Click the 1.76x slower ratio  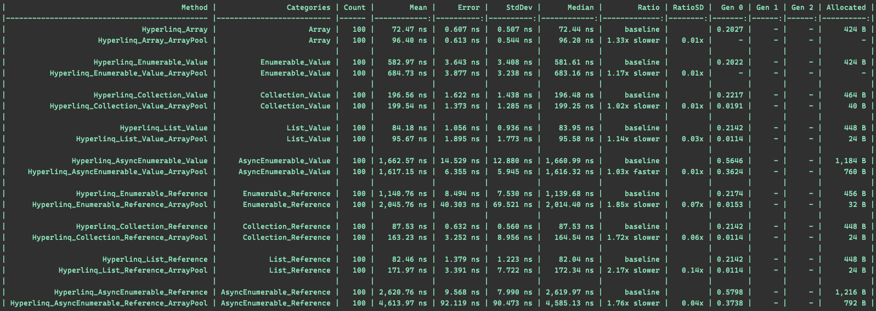[x=634, y=303]
